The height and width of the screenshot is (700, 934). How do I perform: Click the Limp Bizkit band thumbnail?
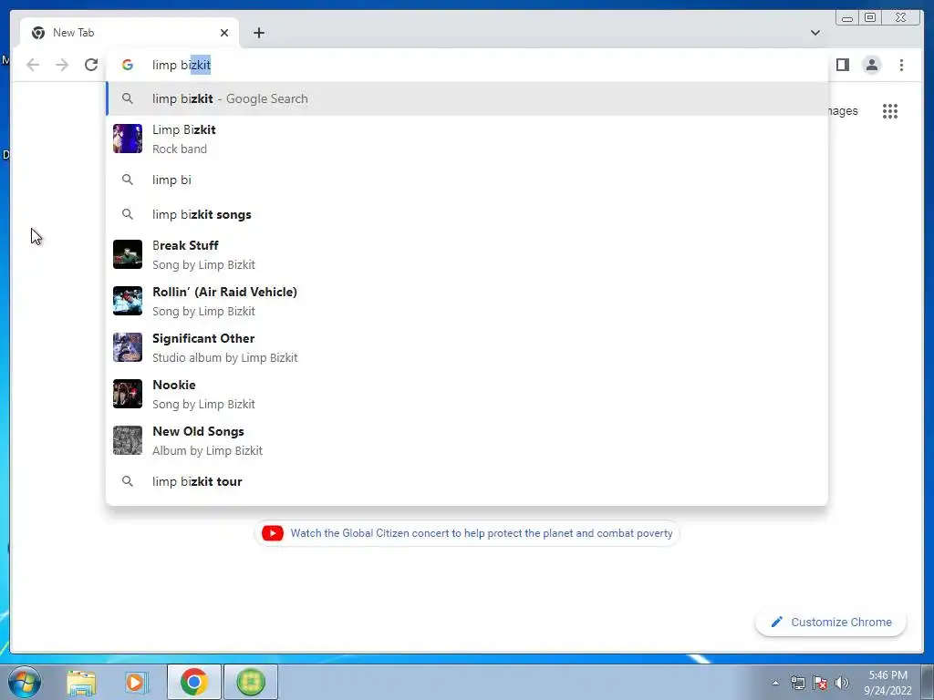[128, 139]
